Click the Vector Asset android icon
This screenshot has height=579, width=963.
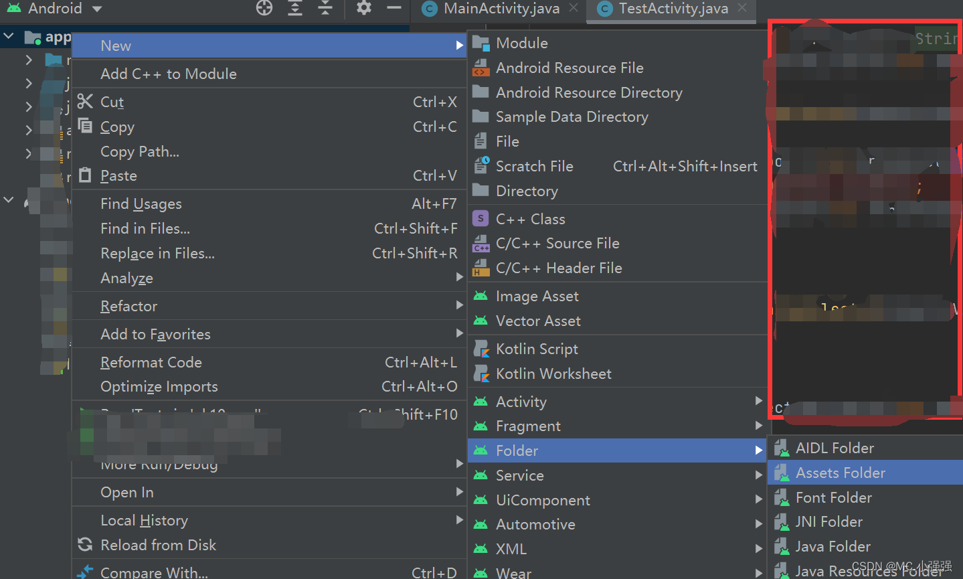[480, 321]
